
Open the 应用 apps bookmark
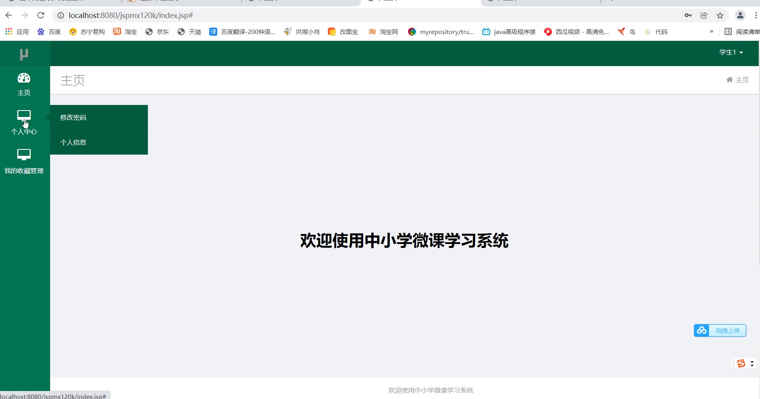tap(17, 32)
